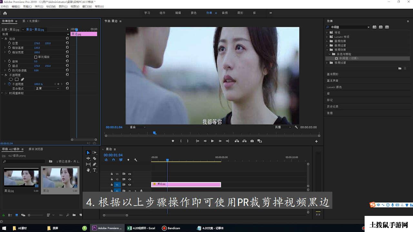Click the timeline playhead at 00:00:01:04
Image resolution: width=413 pixels, height=232 pixels.
(167, 160)
